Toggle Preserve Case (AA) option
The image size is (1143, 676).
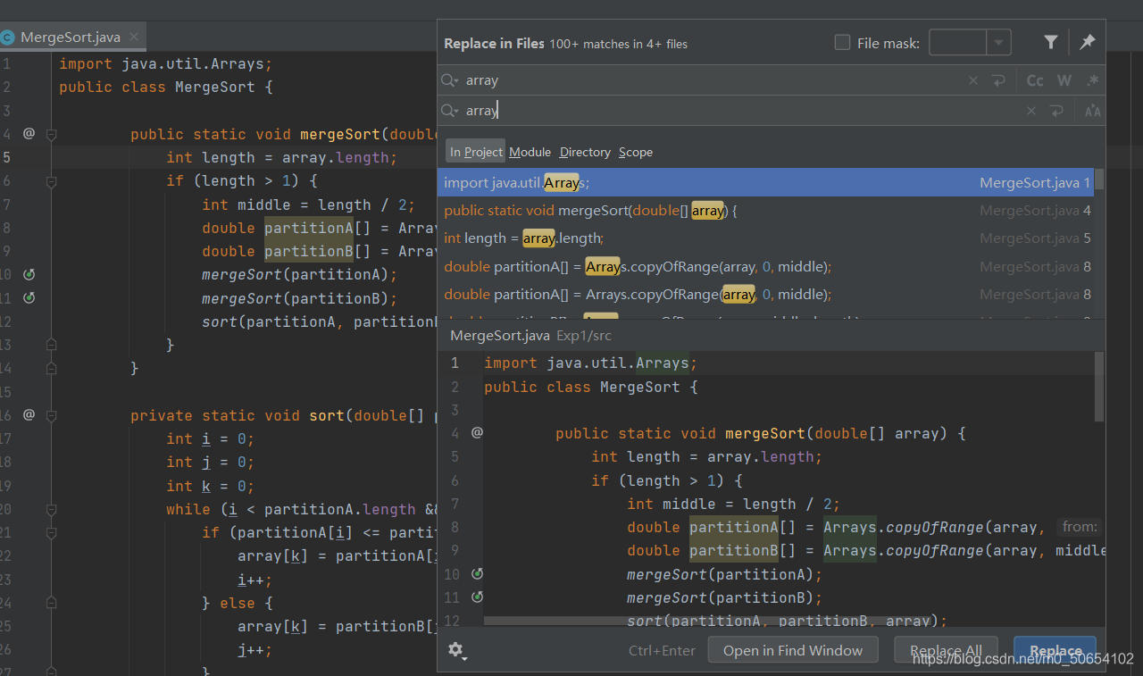pos(1092,111)
